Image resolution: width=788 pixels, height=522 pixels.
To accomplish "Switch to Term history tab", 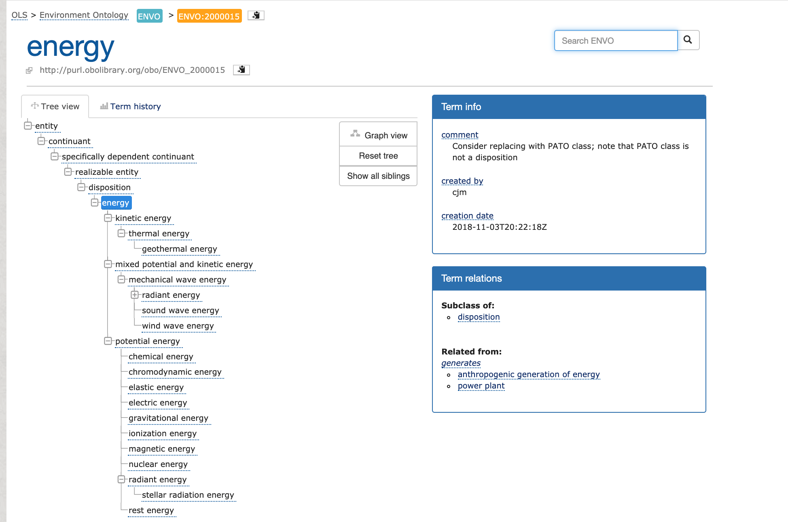I will click(135, 106).
